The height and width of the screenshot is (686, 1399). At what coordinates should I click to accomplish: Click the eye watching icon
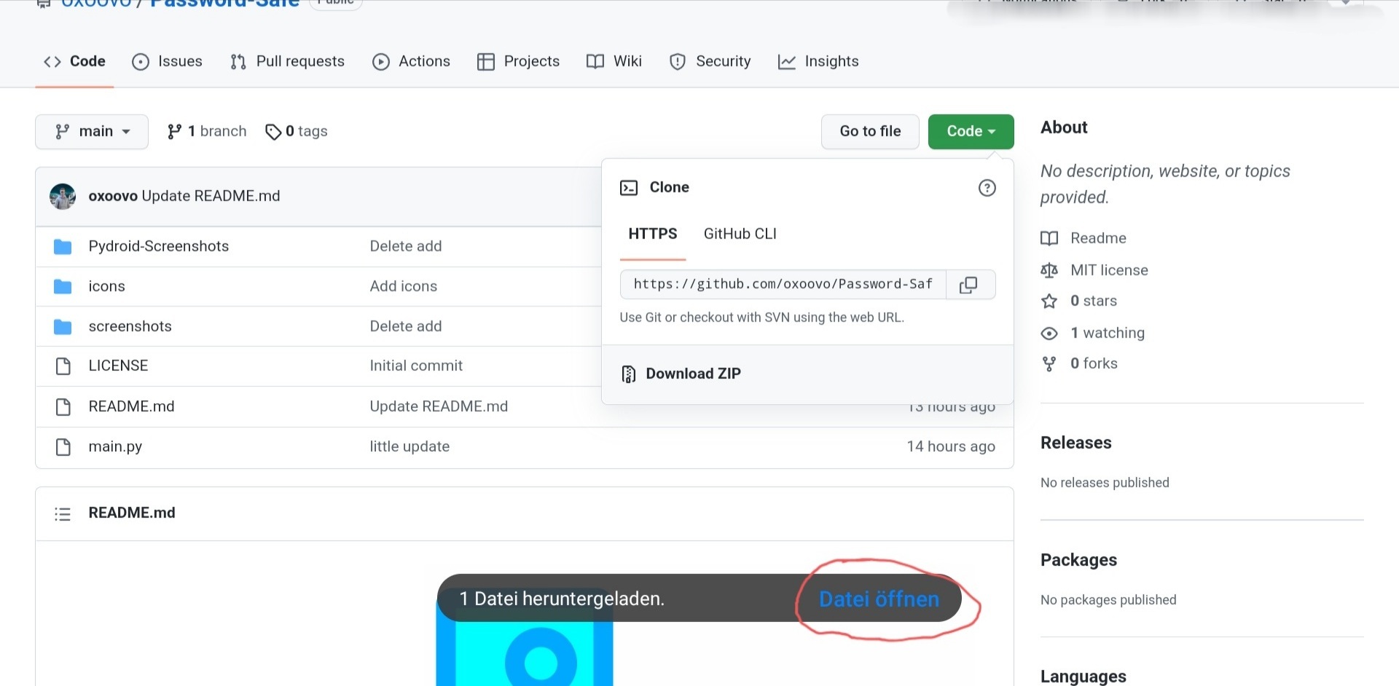coord(1049,334)
